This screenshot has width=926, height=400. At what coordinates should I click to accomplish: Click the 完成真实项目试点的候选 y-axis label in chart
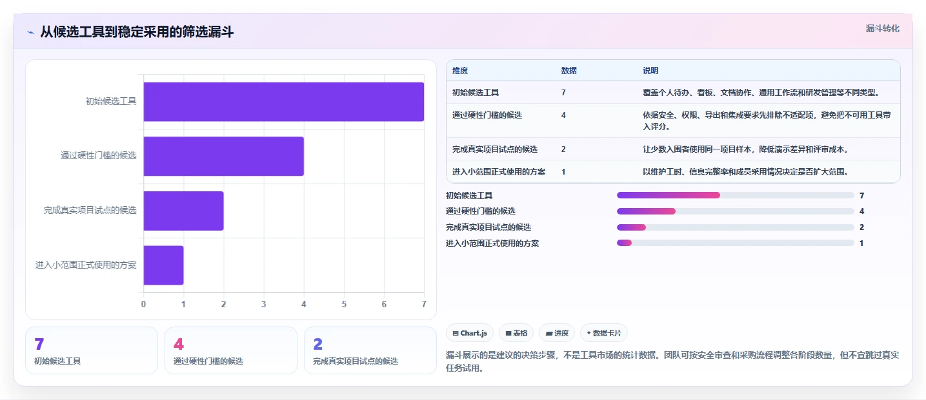[90, 210]
